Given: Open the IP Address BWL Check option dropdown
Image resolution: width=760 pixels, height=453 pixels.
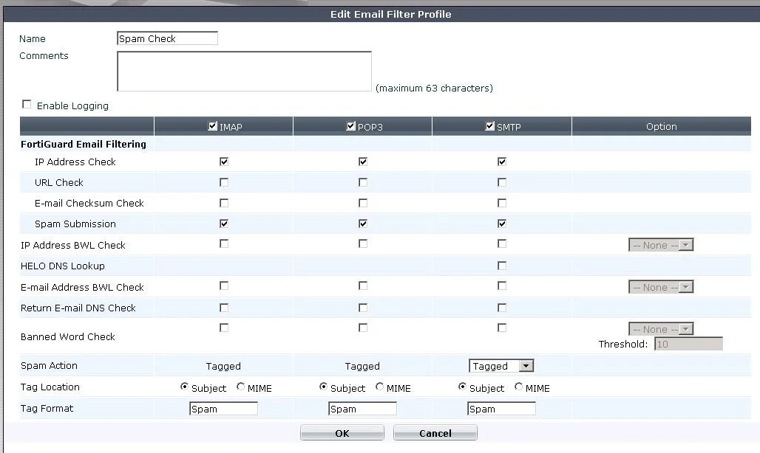Looking at the screenshot, I should point(661,245).
